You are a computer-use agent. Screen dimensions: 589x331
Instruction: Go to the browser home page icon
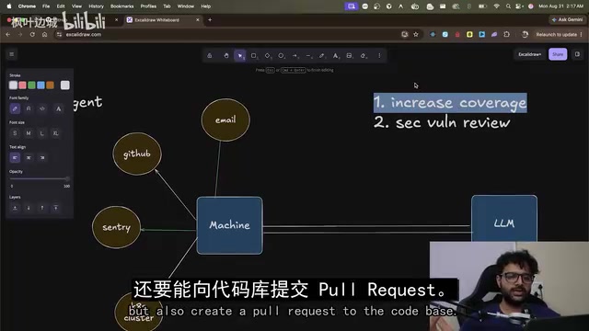tap(45, 35)
